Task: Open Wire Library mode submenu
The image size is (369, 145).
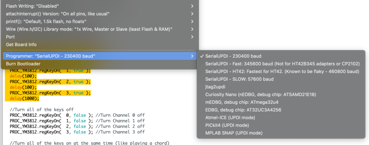Action: (100, 29)
